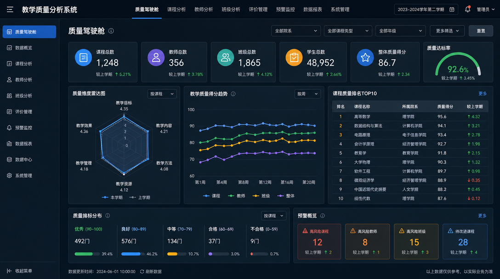Expand the 更多筛选 dropdown
Image resolution: width=500 pixels, height=279 pixels.
(447, 31)
